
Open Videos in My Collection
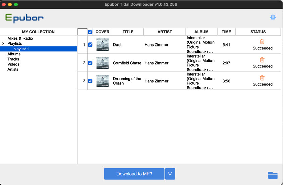point(13,64)
